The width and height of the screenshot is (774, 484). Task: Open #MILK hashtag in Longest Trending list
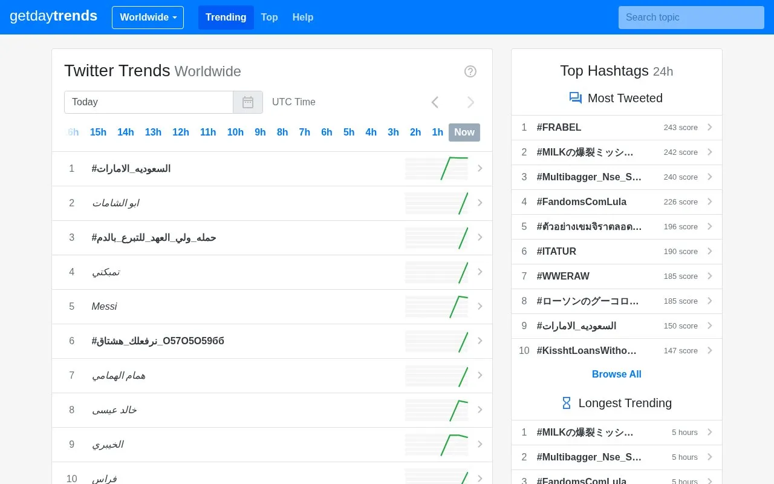click(x=585, y=433)
